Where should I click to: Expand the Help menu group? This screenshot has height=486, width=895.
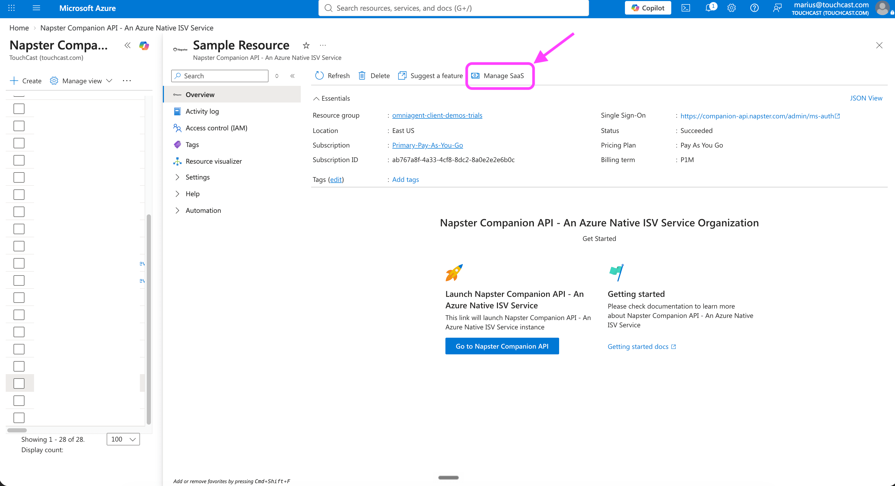[177, 194]
